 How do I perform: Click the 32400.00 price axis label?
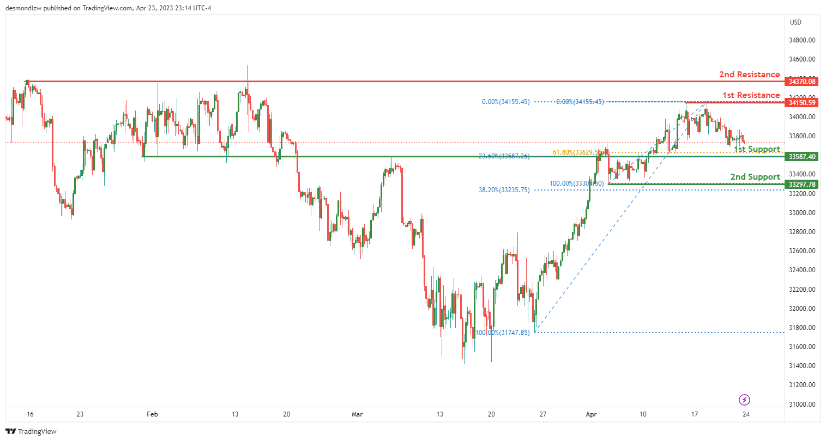tap(802, 270)
